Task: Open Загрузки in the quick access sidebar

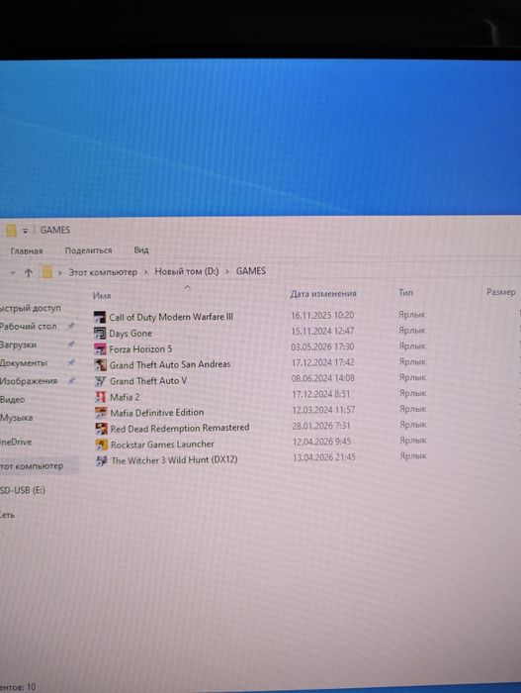Action: click(x=18, y=345)
